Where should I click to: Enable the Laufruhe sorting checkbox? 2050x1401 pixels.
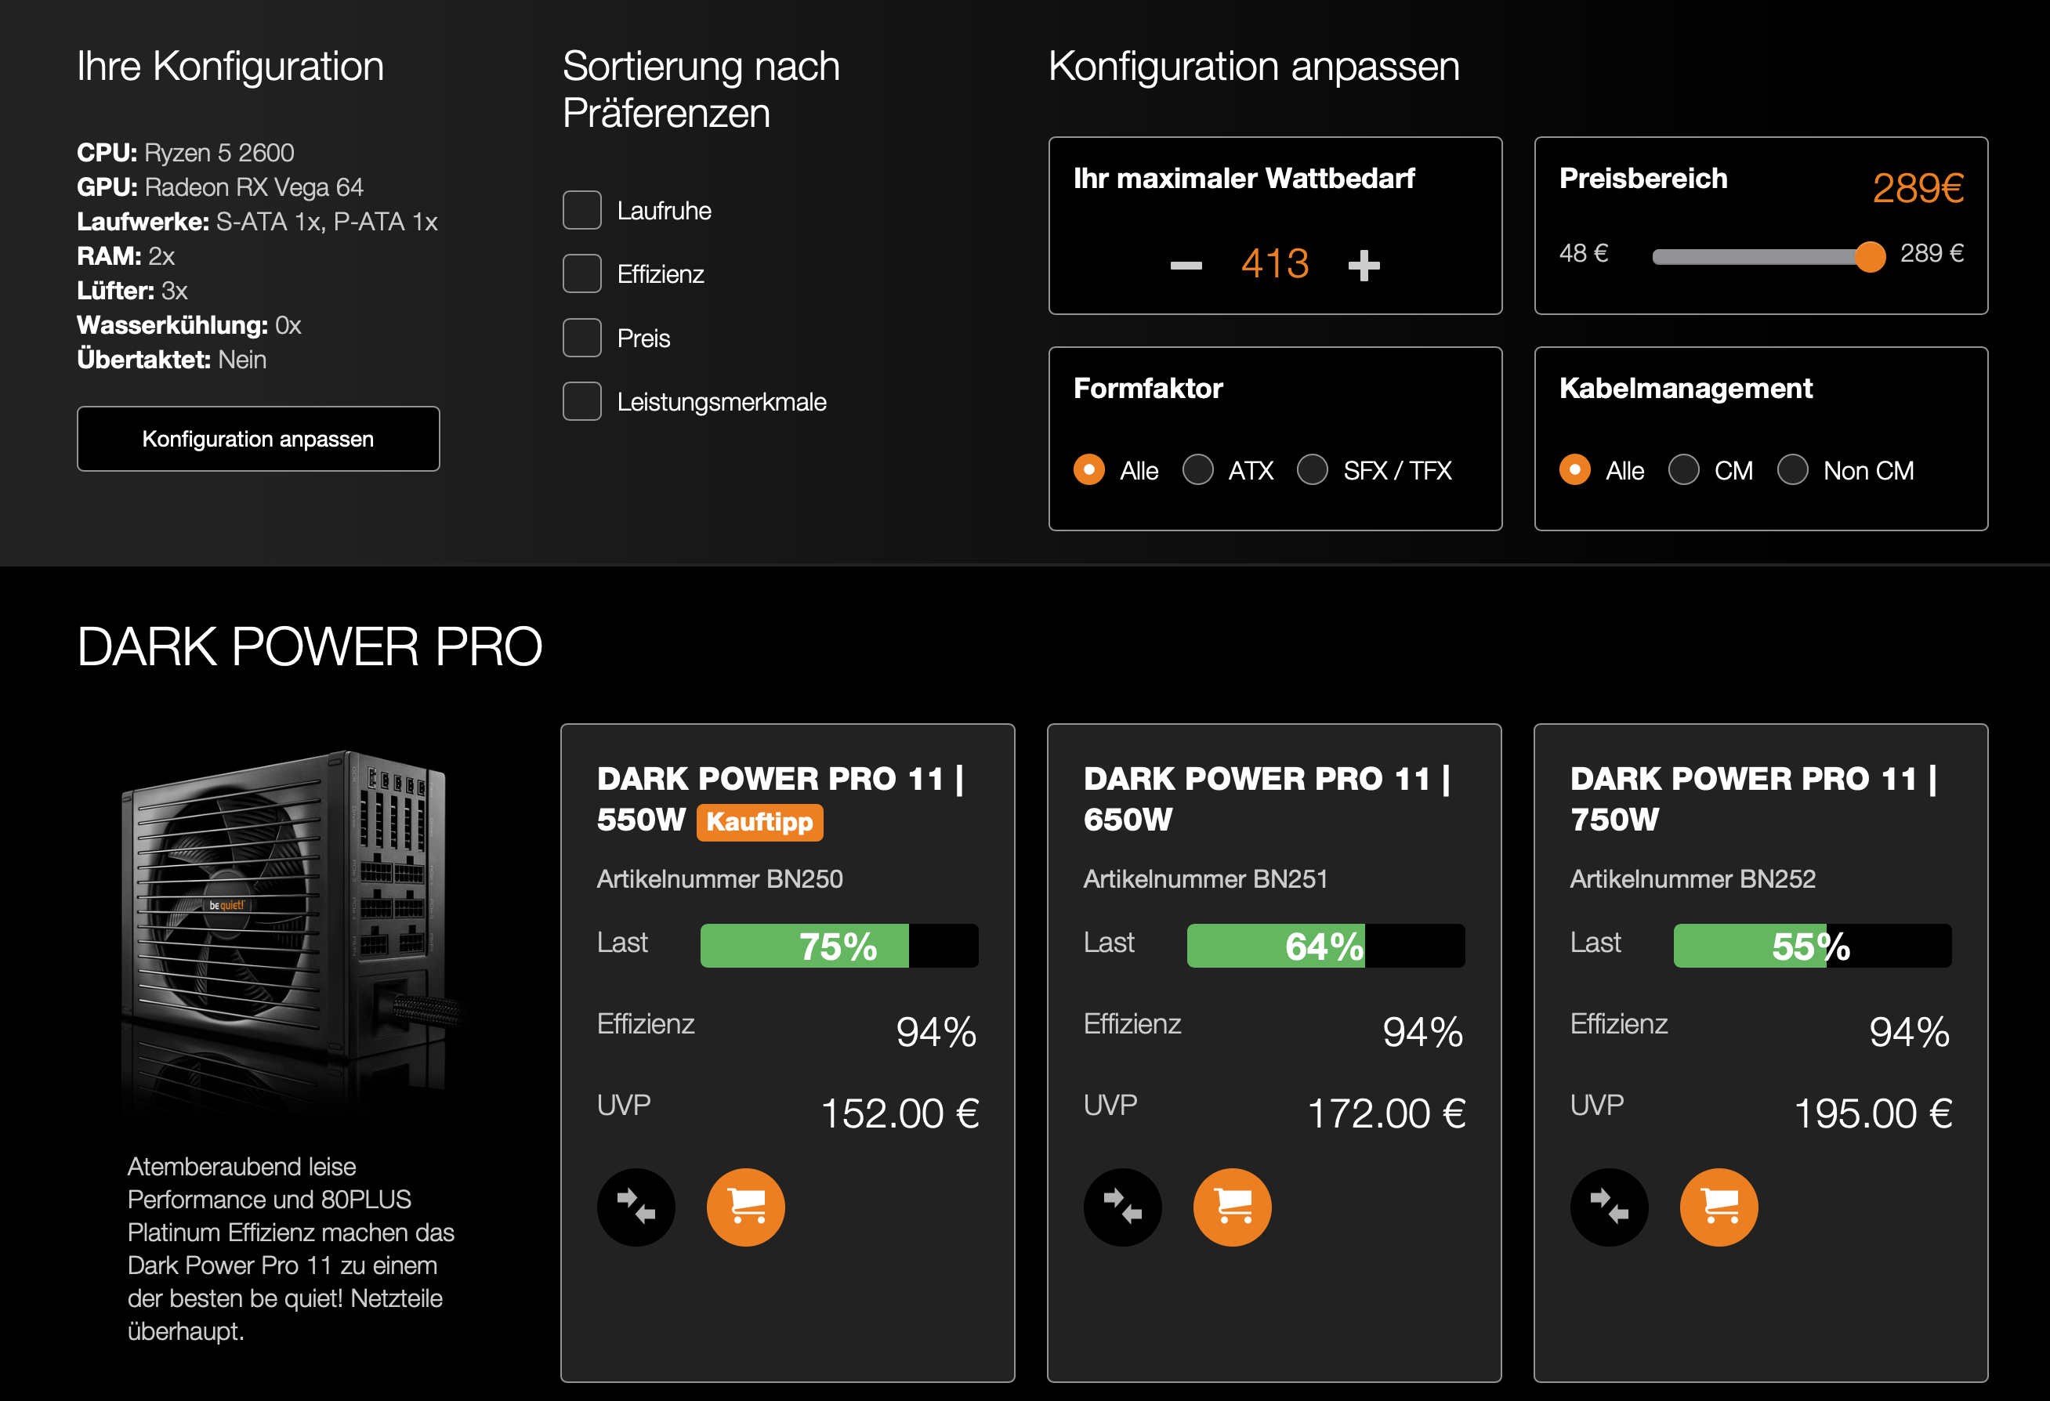(582, 210)
